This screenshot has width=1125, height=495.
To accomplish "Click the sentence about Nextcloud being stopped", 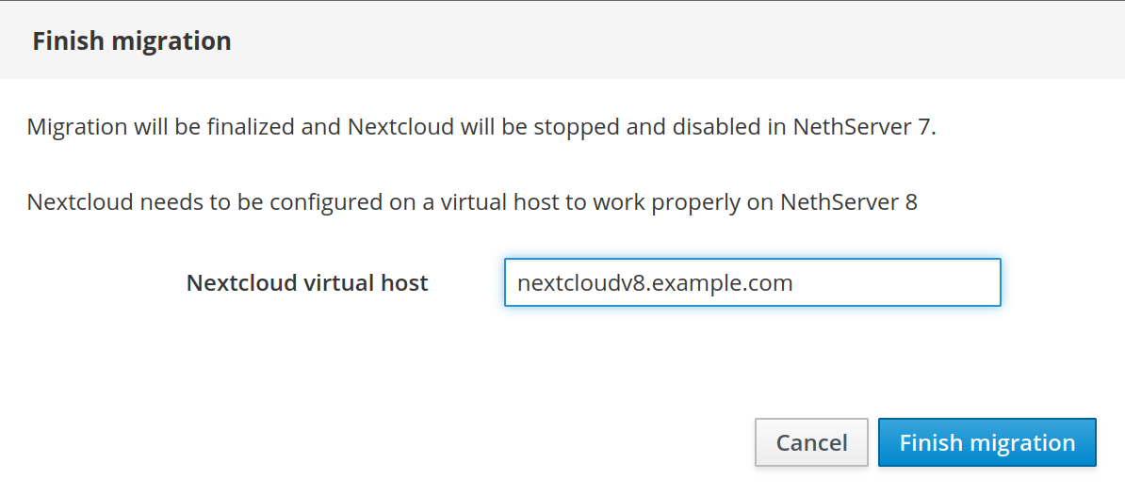I will pyautogui.click(x=481, y=127).
